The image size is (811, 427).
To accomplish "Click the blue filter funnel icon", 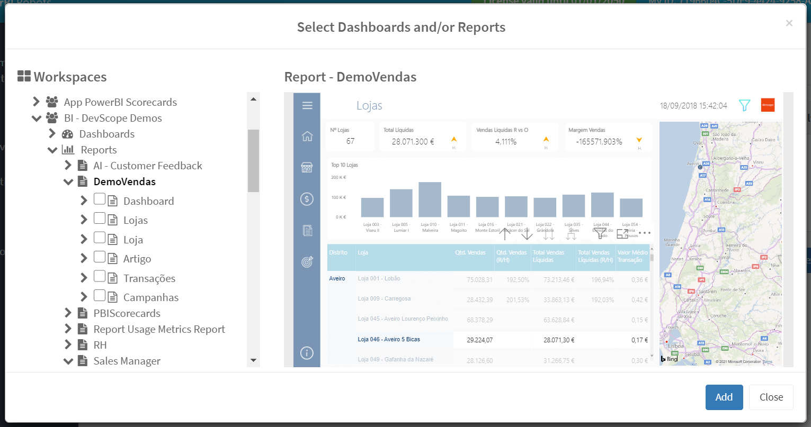I will click(x=744, y=105).
